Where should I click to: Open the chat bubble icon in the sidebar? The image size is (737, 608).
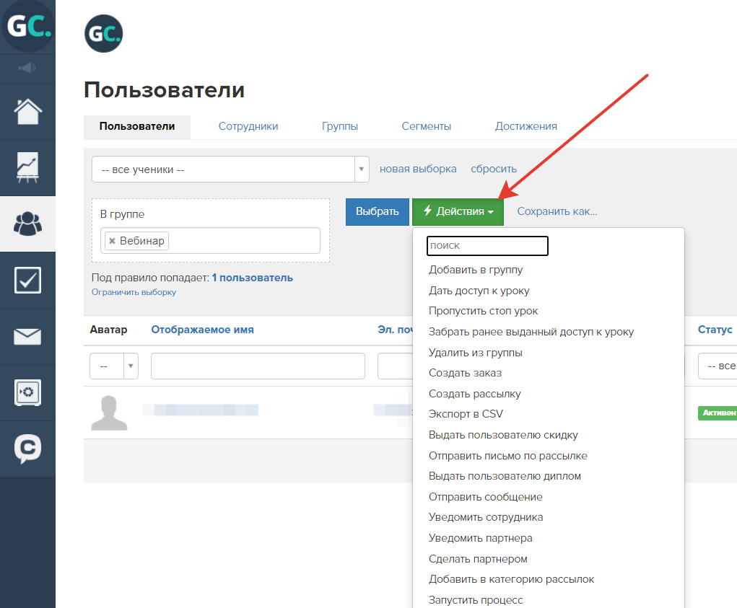click(27, 449)
